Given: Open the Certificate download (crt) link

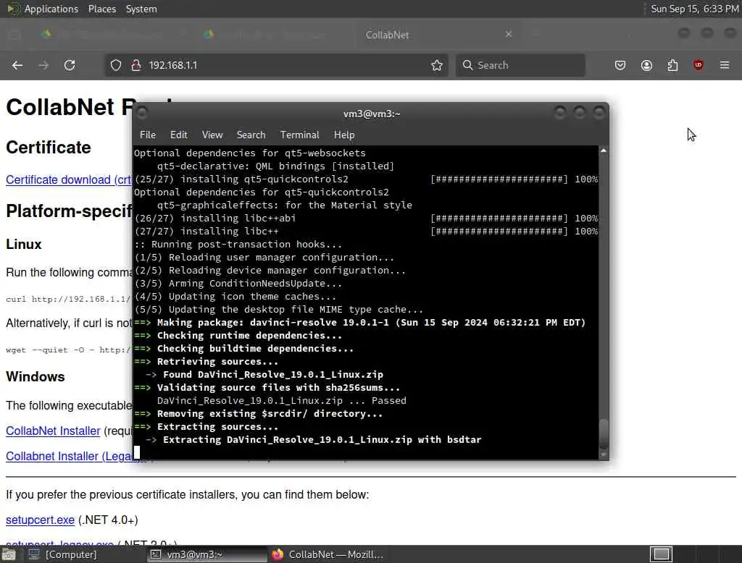Looking at the screenshot, I should [x=69, y=179].
